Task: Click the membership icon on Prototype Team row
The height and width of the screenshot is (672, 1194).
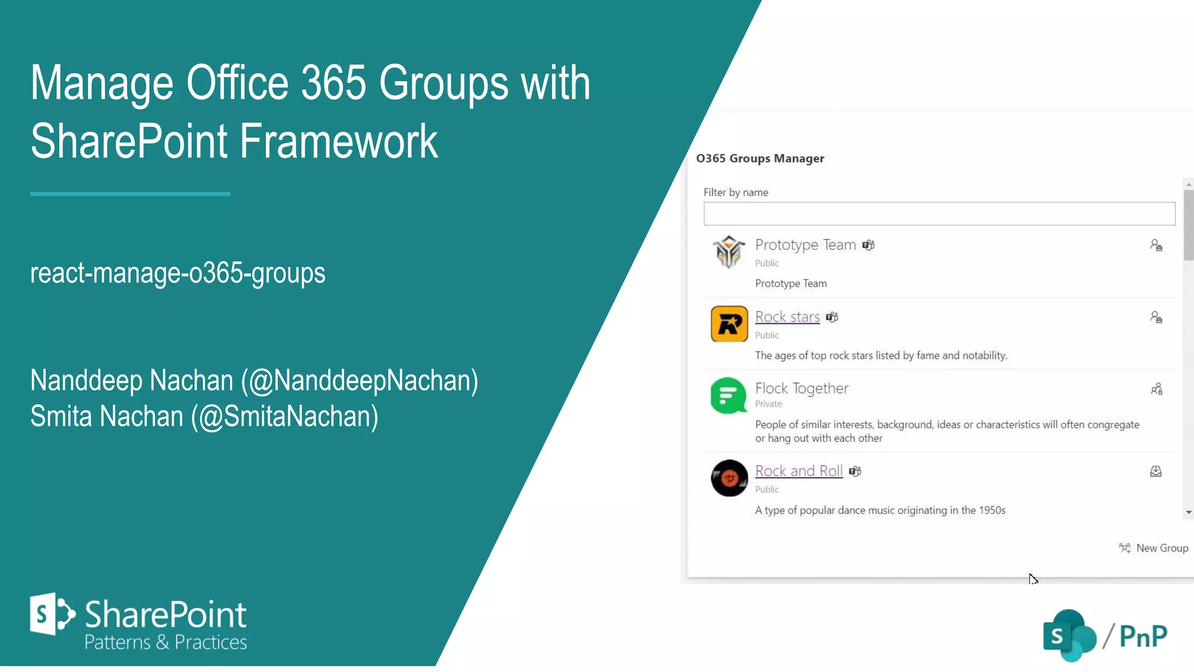Action: [x=1156, y=246]
